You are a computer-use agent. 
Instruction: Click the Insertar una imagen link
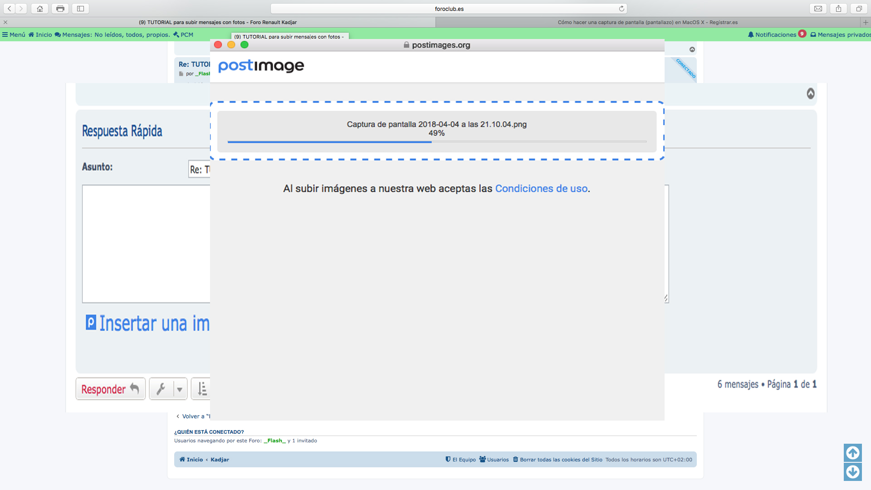[149, 323]
